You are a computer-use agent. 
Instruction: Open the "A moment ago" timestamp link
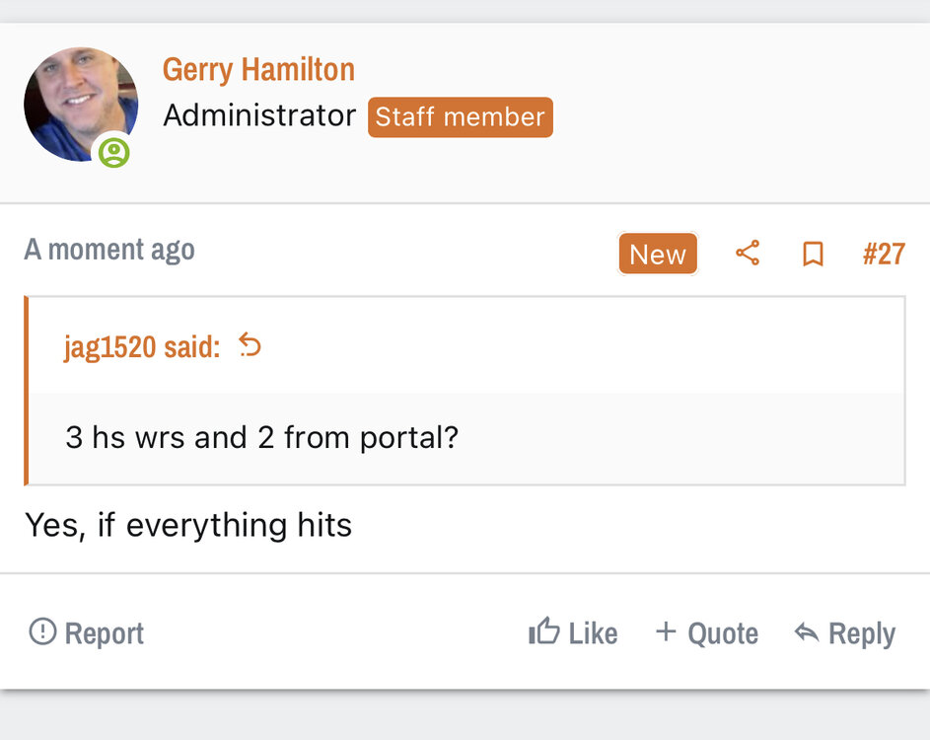click(x=109, y=250)
